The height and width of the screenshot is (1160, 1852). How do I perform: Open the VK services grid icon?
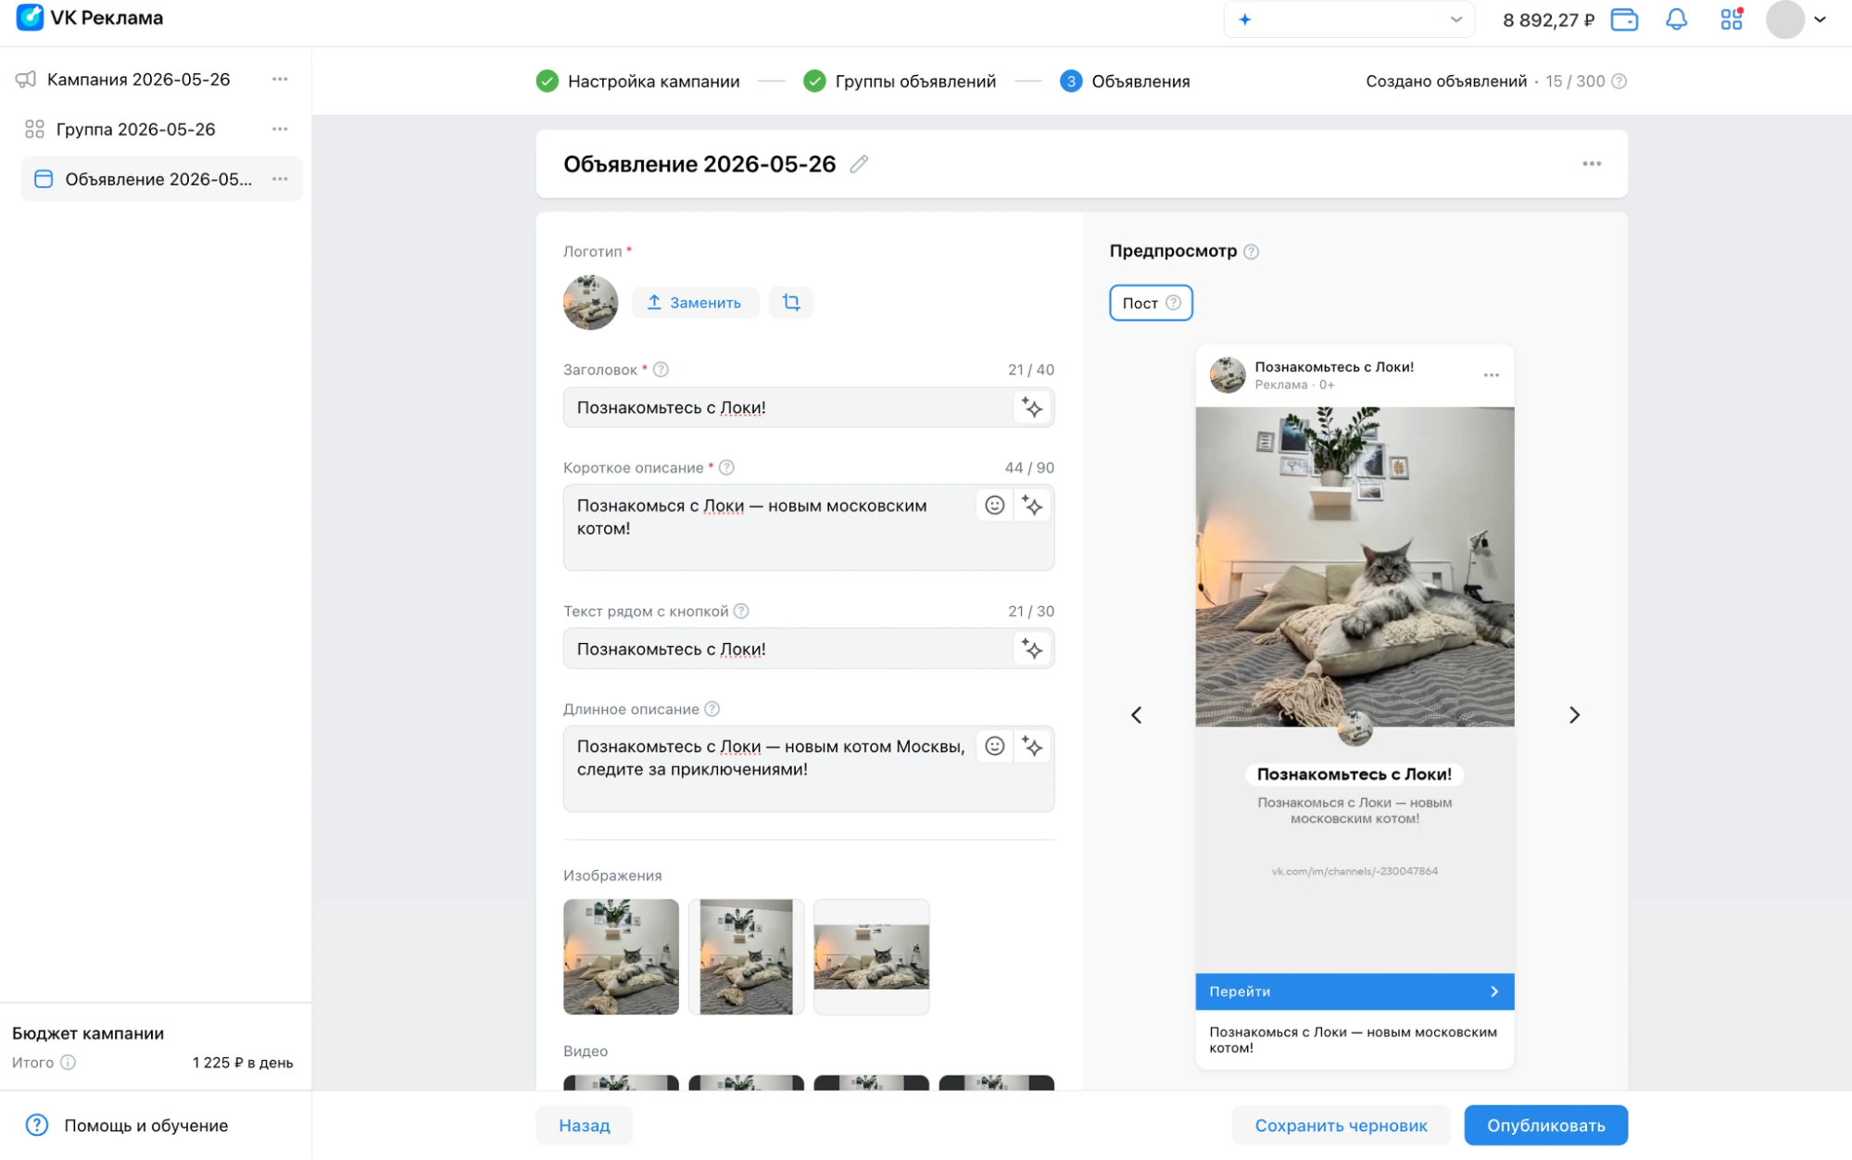click(x=1731, y=19)
